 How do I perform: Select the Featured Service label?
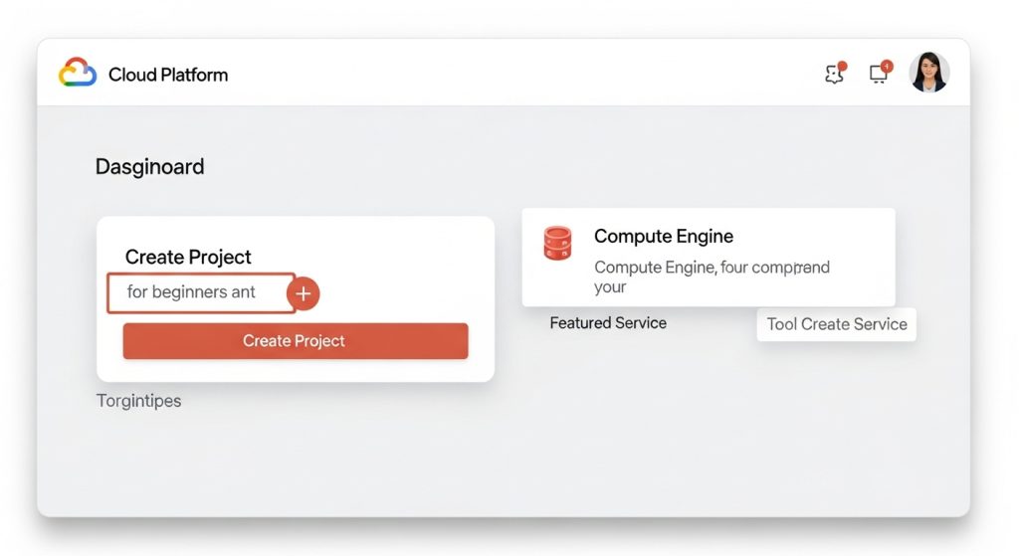(x=608, y=323)
